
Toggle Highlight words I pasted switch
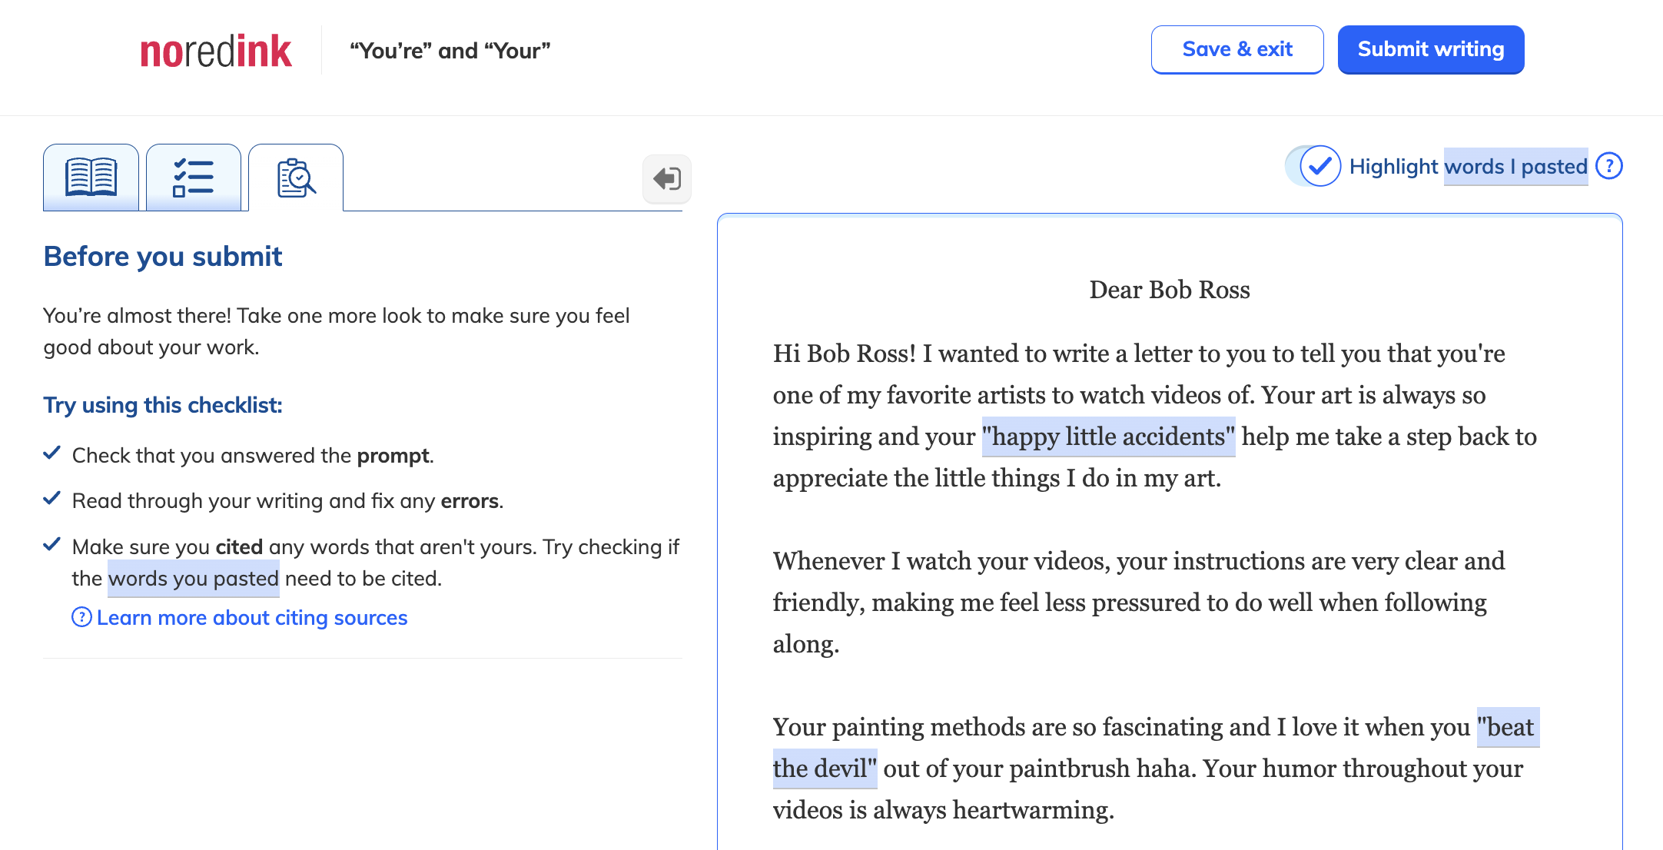point(1313,166)
